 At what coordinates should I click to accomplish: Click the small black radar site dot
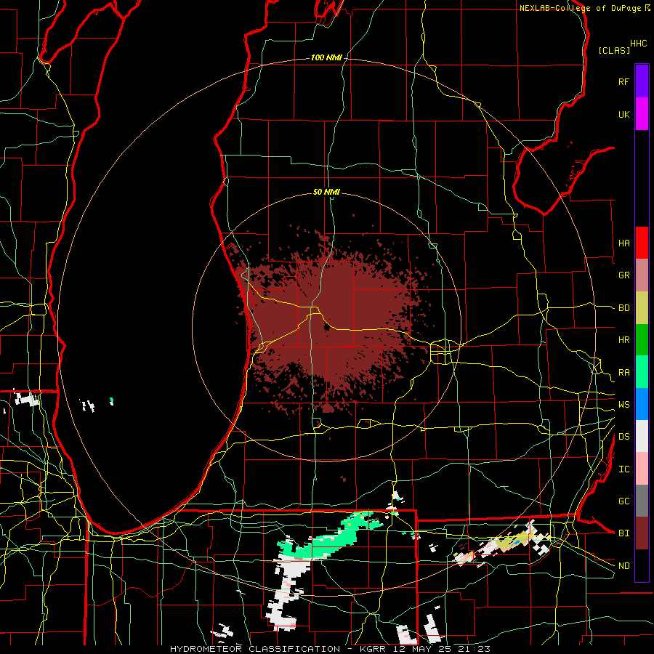(327, 328)
